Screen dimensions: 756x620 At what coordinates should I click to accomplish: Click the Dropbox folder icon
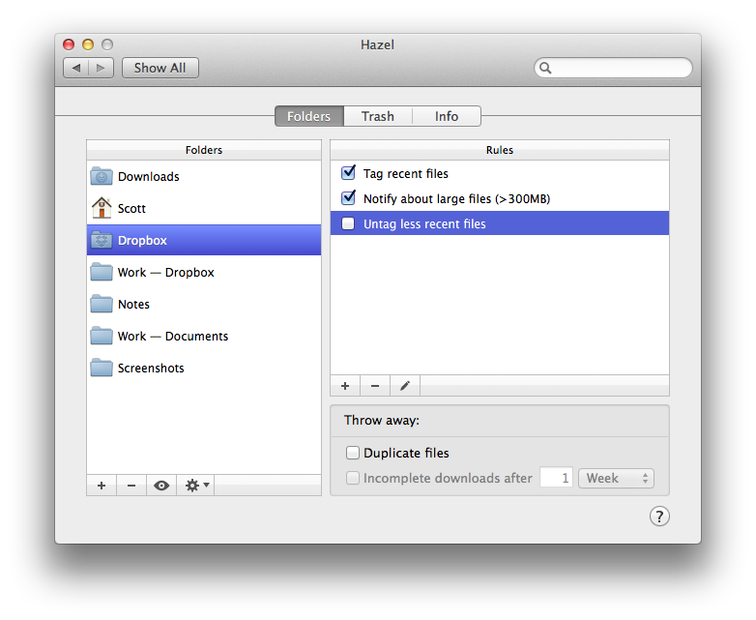click(x=102, y=240)
